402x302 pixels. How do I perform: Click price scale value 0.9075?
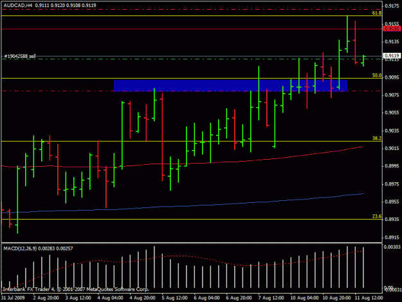(x=392, y=95)
